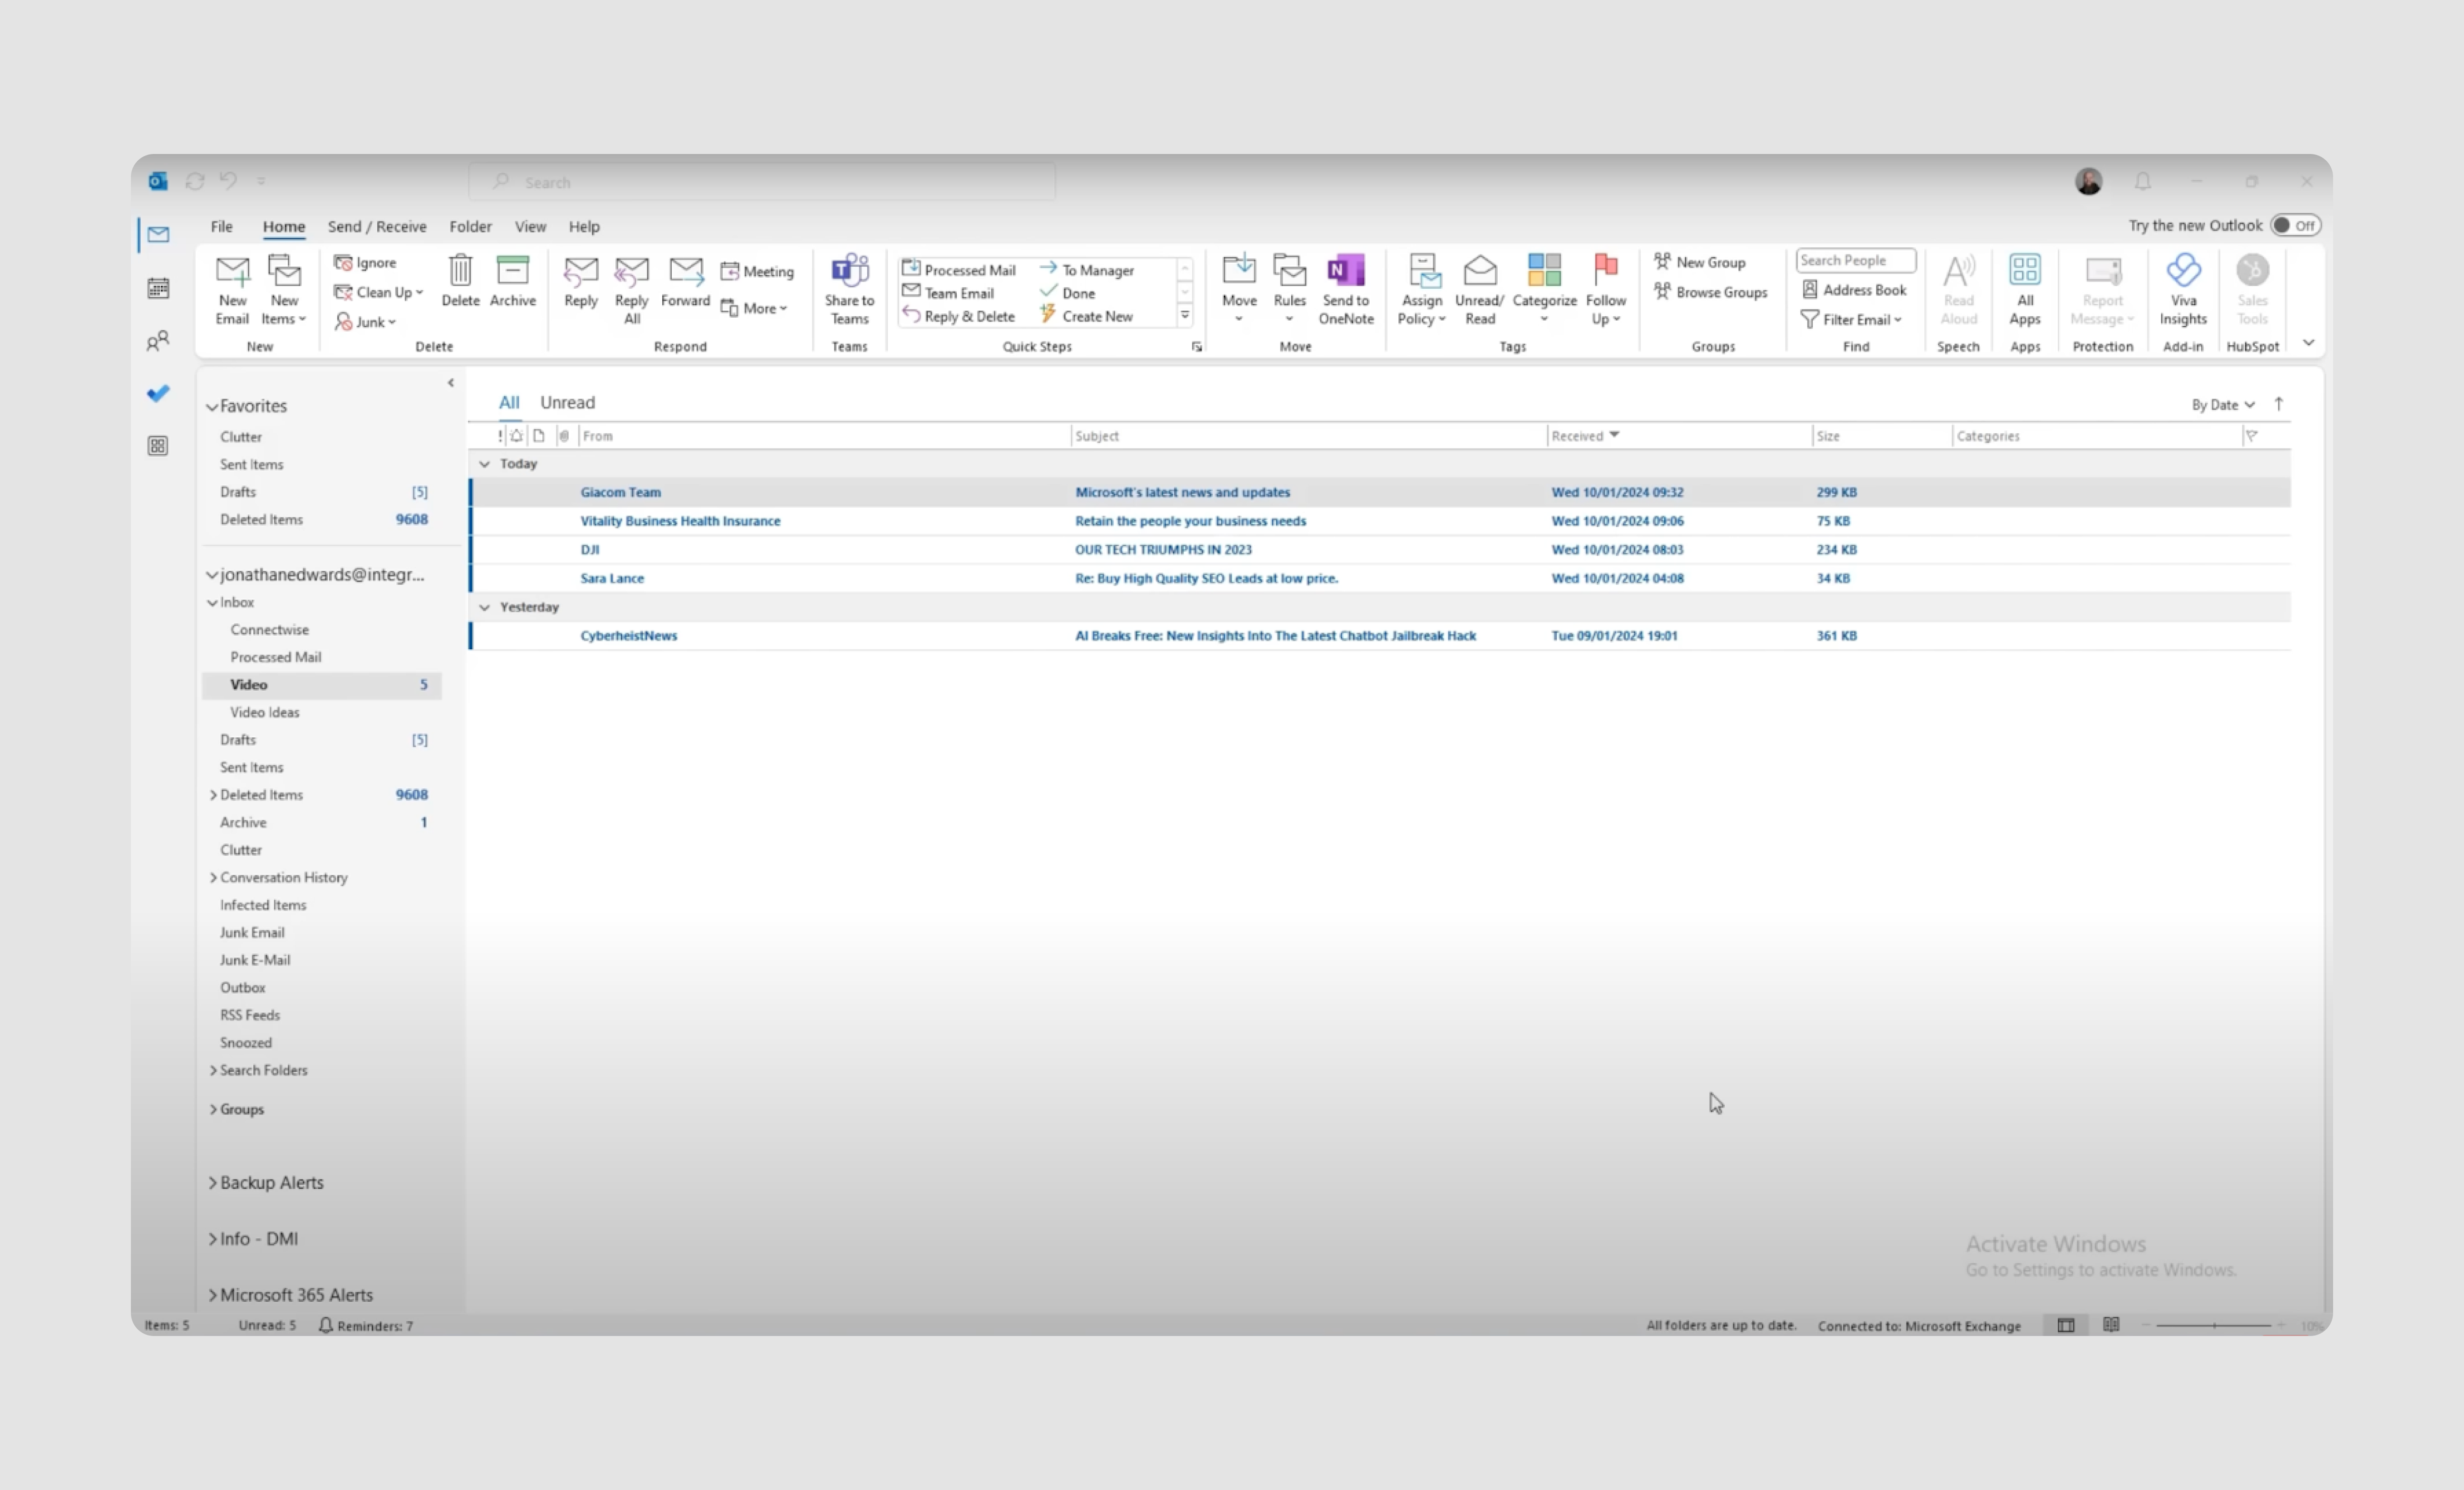Run the Processed Mail quick step
2464x1490 pixels.
point(958,270)
